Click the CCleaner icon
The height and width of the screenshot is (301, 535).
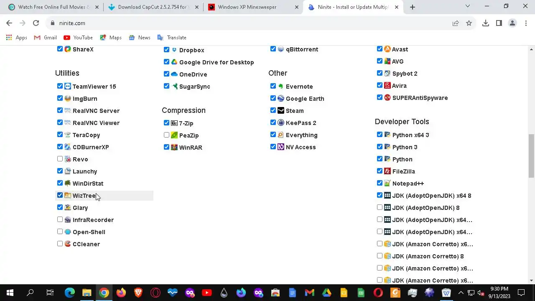tap(68, 244)
